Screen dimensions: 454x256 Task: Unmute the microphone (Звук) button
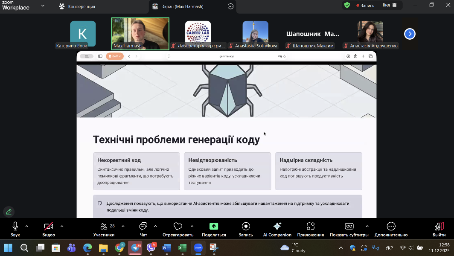tap(15, 227)
